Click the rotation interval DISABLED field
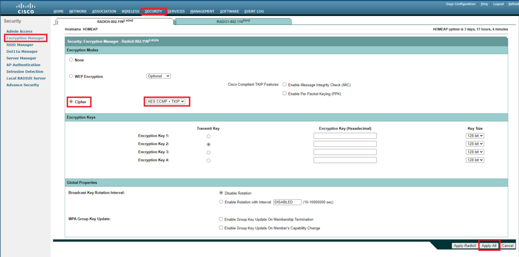The image size is (519, 257). coord(287,202)
